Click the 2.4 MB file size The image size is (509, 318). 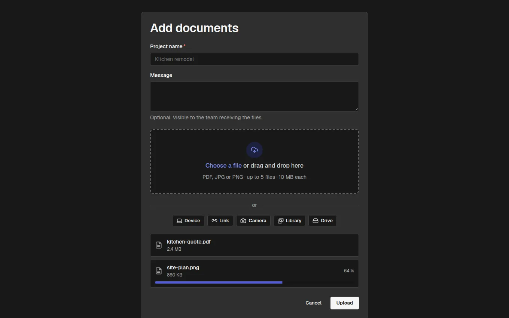[x=174, y=249]
